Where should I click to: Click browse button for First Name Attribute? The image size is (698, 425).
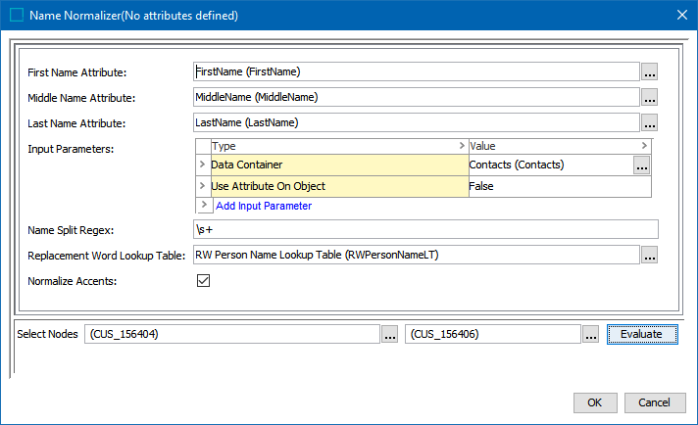pos(649,71)
